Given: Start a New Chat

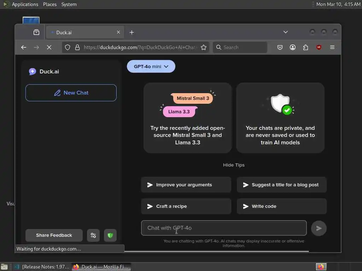Looking at the screenshot, I should click(71, 93).
